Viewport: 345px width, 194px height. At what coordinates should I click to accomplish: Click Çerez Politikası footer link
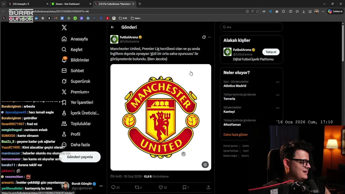[x=231, y=151]
